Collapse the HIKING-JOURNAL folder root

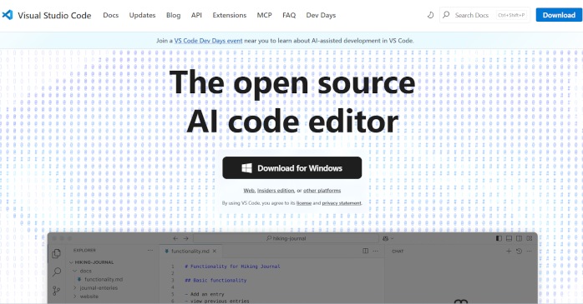(x=91, y=262)
